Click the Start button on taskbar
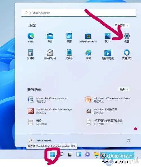This screenshot has width=141, height=167. point(52,154)
